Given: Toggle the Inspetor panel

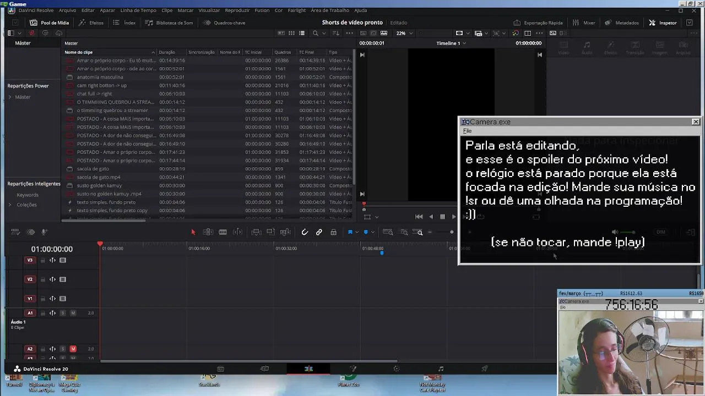Looking at the screenshot, I should click(x=663, y=23).
